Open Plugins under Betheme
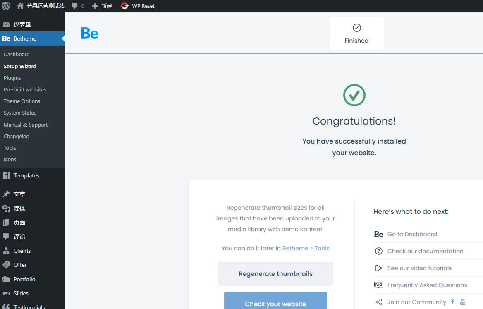This screenshot has height=309, width=483. coord(12,78)
